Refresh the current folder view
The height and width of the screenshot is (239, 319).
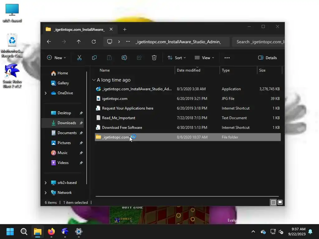93,42
